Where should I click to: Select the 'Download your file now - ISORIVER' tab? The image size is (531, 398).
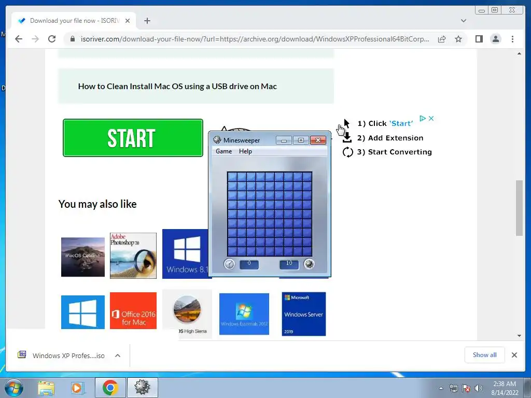click(74, 21)
